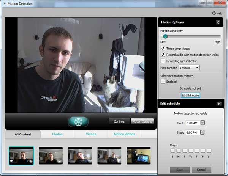Select the All Content tab
228x176 pixels.
click(23, 134)
